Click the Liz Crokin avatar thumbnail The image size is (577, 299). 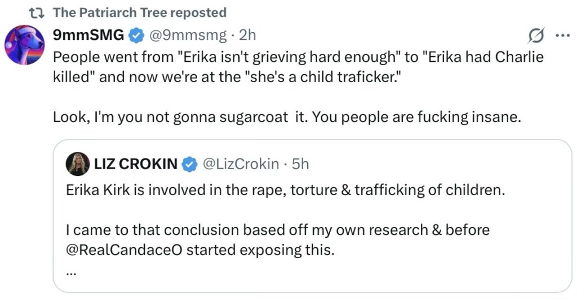pyautogui.click(x=77, y=164)
